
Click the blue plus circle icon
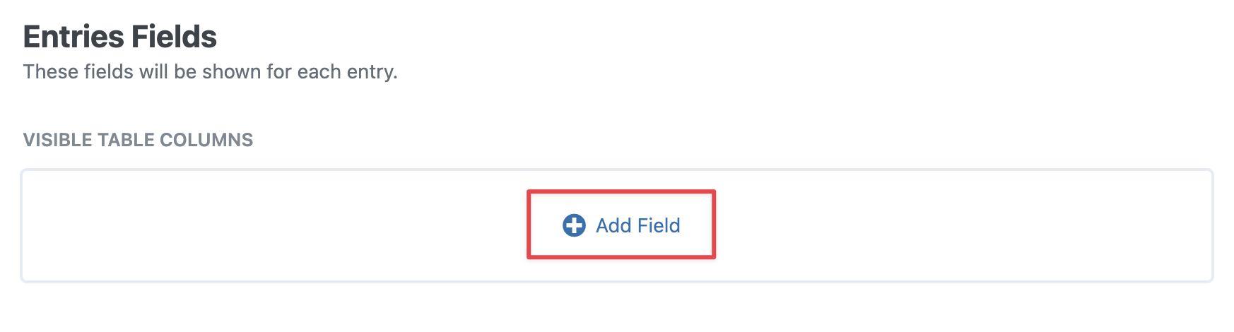pyautogui.click(x=574, y=225)
